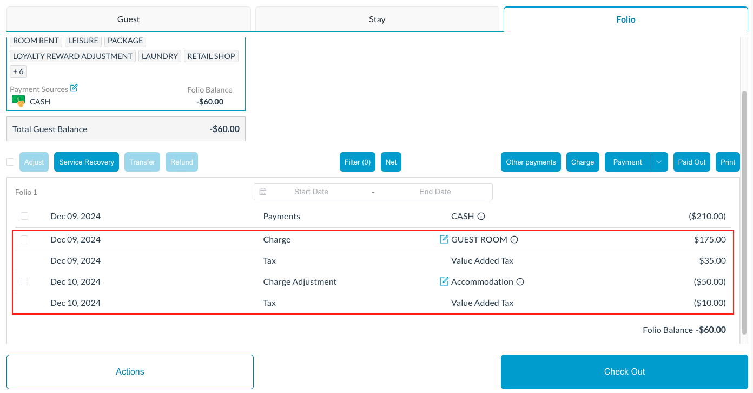Click the Check Out button
753x393 pixels.
coord(624,372)
